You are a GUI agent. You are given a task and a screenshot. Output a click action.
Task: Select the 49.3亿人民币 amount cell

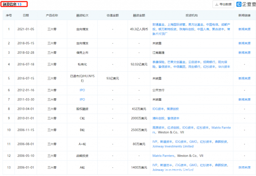(139, 29)
